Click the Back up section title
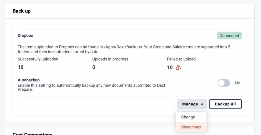 click(x=21, y=11)
